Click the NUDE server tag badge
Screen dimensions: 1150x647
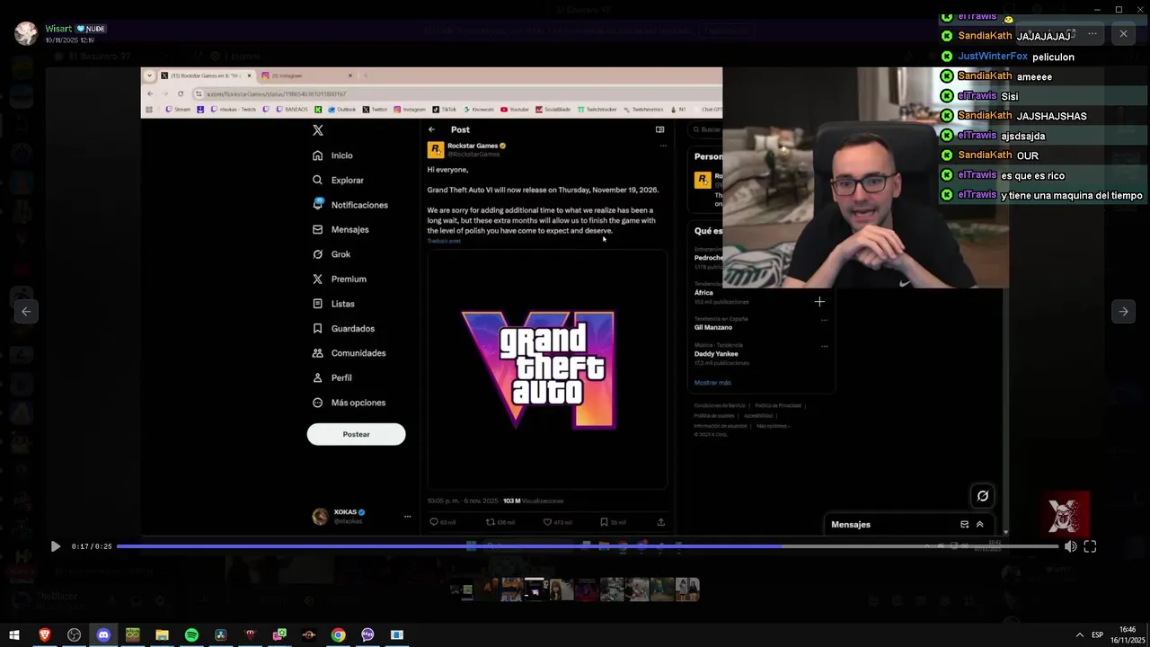92,29
